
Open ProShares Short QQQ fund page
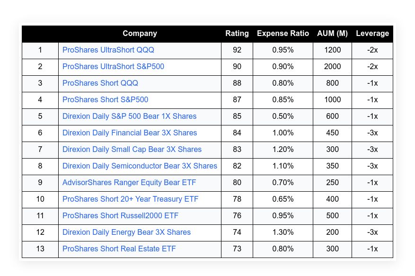tap(100, 83)
